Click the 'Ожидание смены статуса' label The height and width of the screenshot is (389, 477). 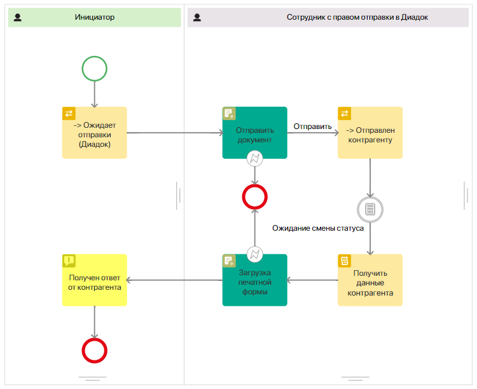(318, 228)
